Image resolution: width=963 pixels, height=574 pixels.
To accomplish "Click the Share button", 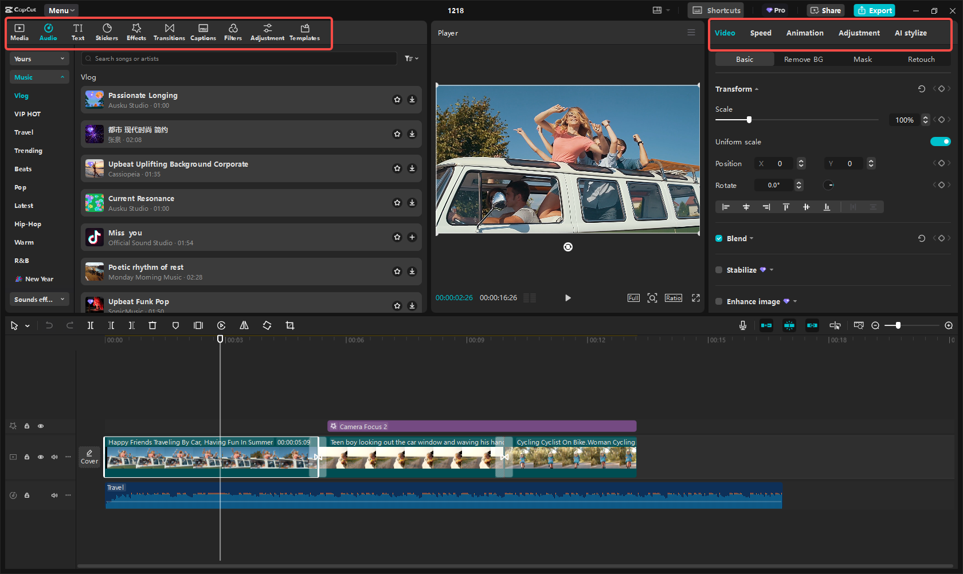I will point(825,10).
